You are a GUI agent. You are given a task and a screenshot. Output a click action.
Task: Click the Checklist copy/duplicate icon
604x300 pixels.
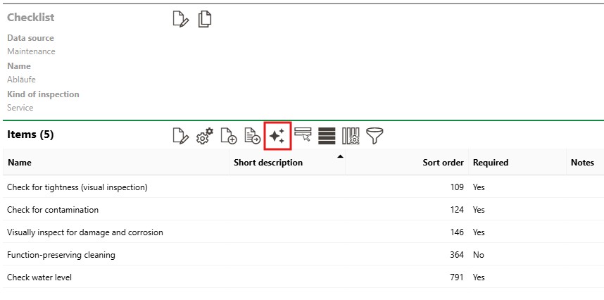click(x=205, y=19)
